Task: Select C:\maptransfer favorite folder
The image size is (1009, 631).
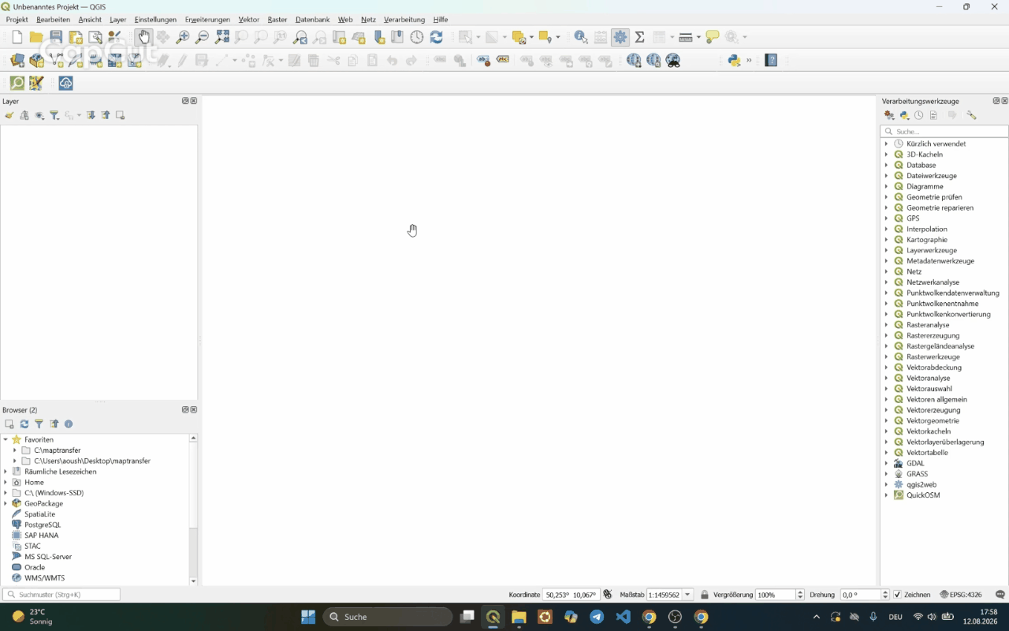Action: (x=57, y=450)
